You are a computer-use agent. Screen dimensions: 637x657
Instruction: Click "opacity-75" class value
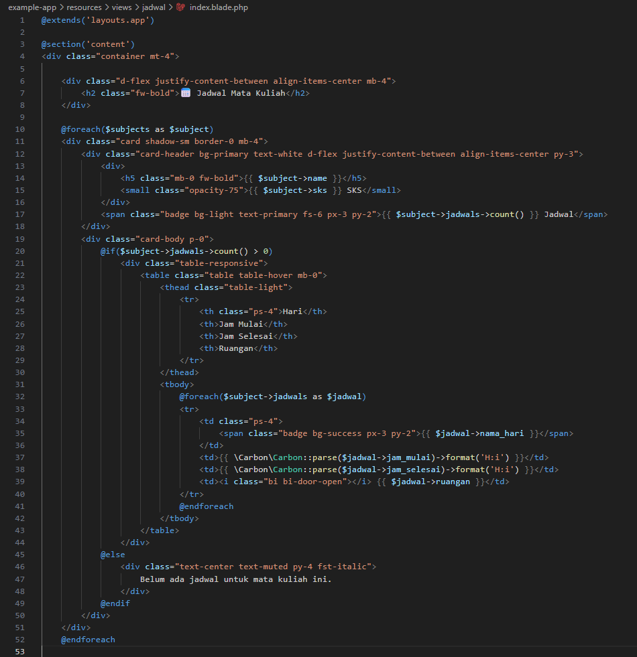pos(214,190)
